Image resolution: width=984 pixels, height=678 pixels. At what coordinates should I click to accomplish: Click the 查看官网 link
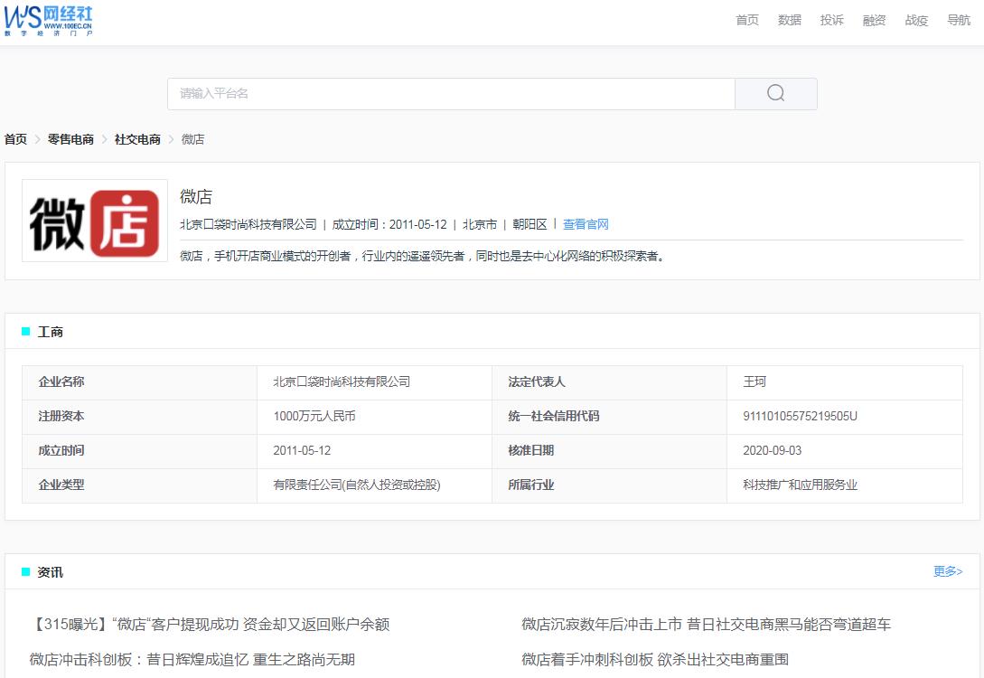click(586, 223)
